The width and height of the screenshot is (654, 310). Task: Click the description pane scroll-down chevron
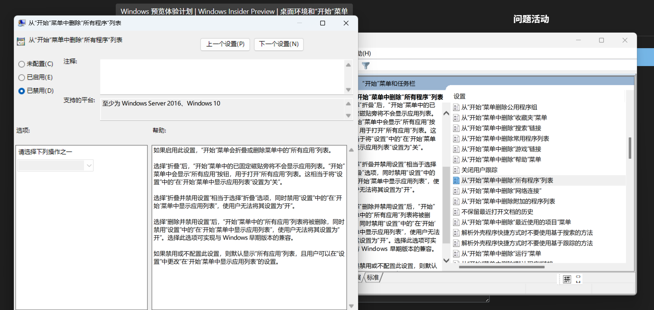[x=446, y=260]
